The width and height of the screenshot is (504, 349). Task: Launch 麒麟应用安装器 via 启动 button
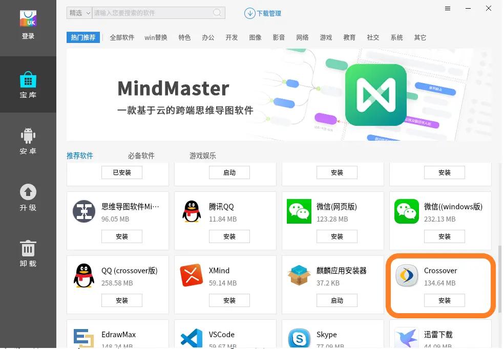337,300
